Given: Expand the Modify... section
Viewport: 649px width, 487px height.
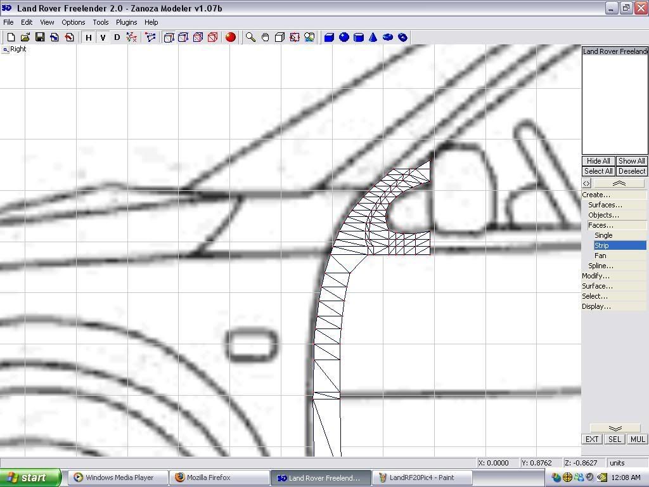Looking at the screenshot, I should coord(596,276).
